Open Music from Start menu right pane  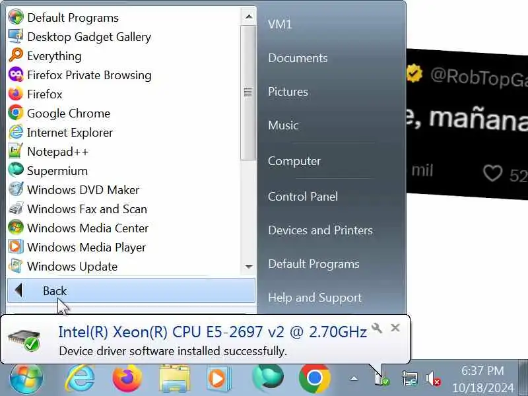[283, 125]
